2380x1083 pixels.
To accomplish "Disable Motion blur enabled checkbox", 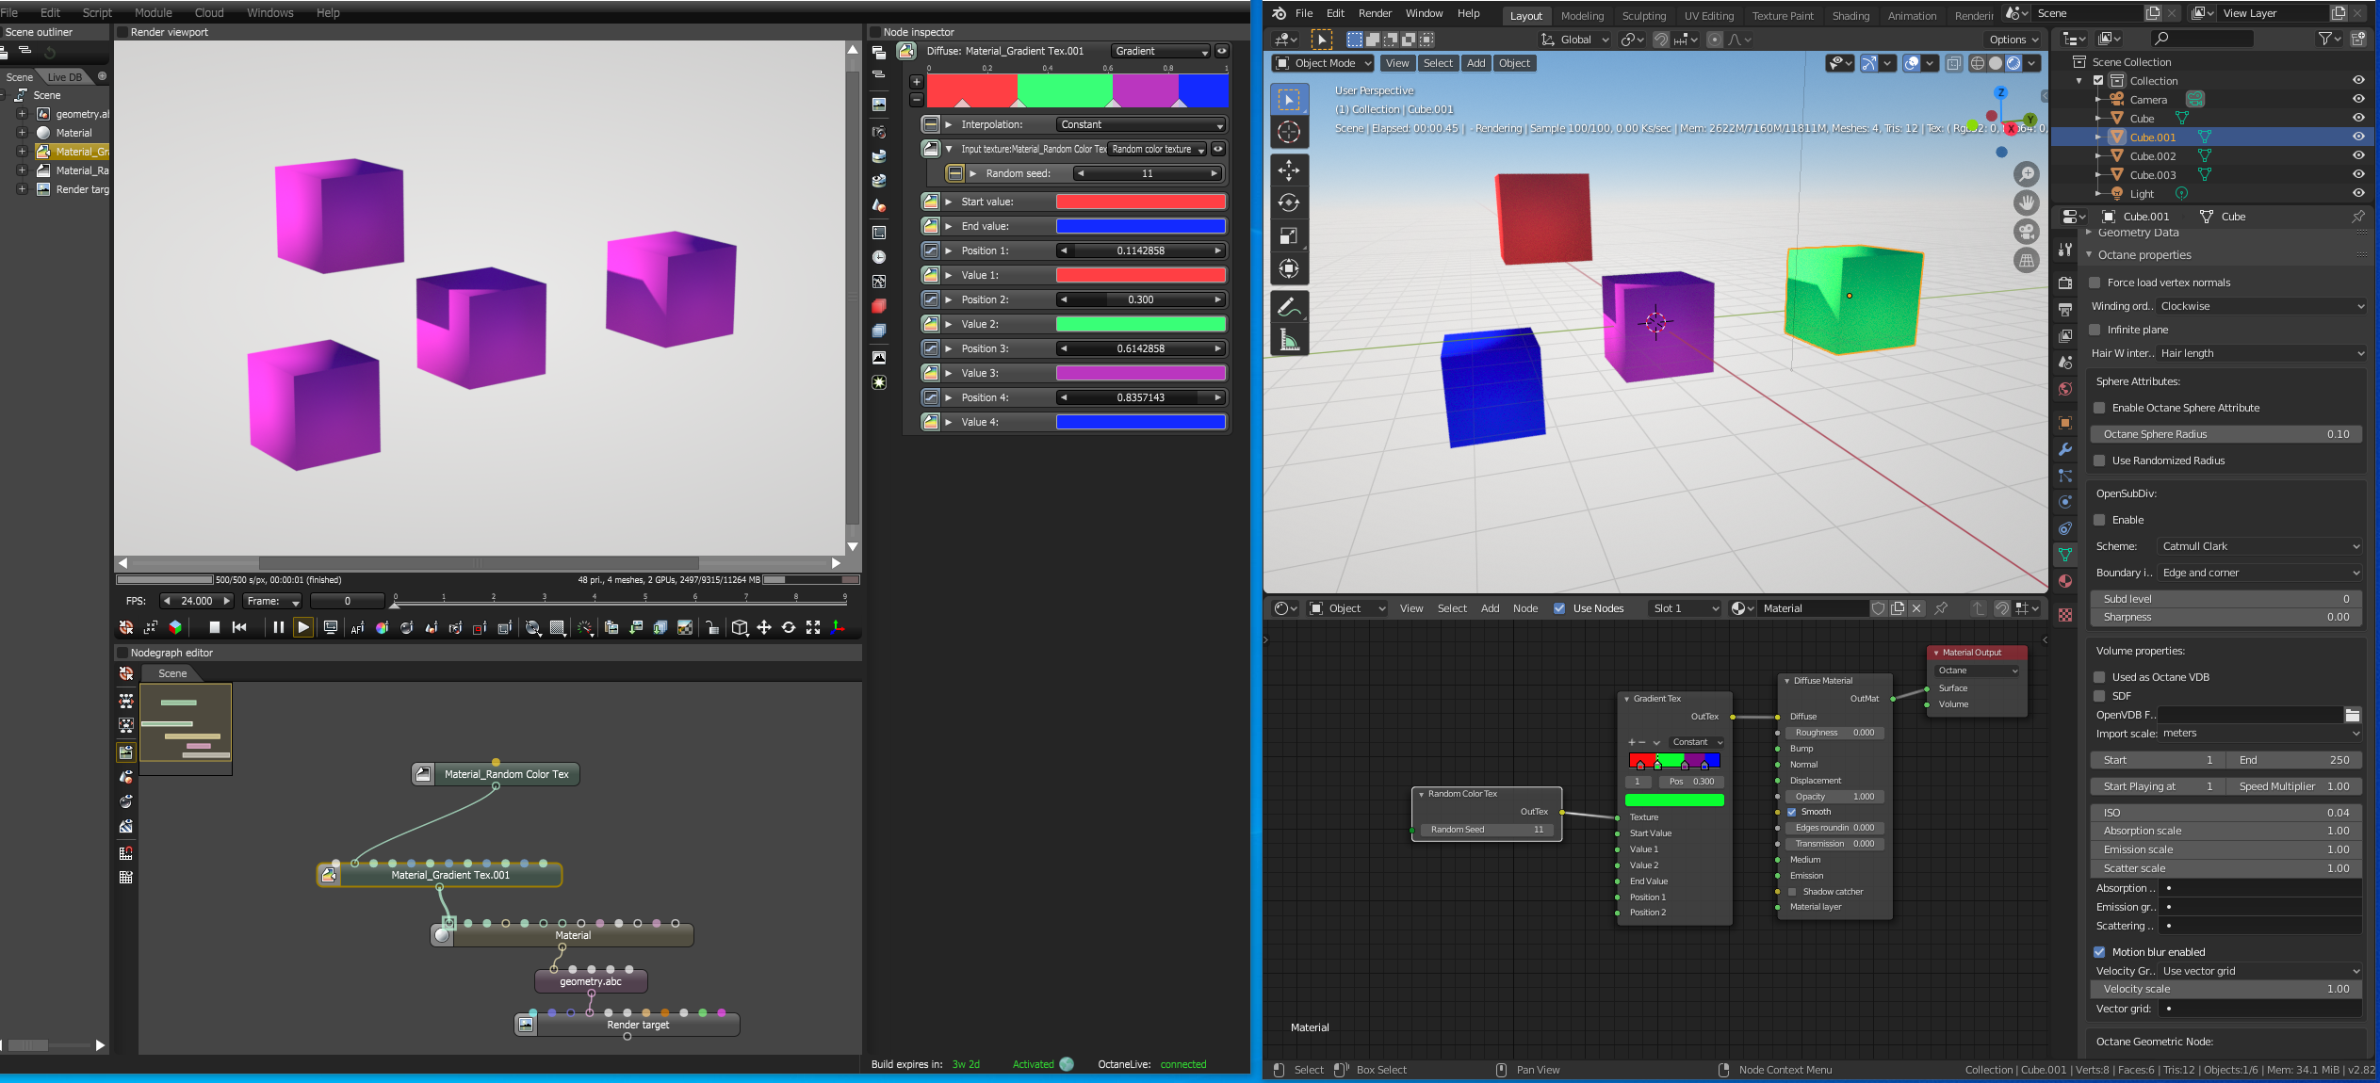I will click(2099, 952).
